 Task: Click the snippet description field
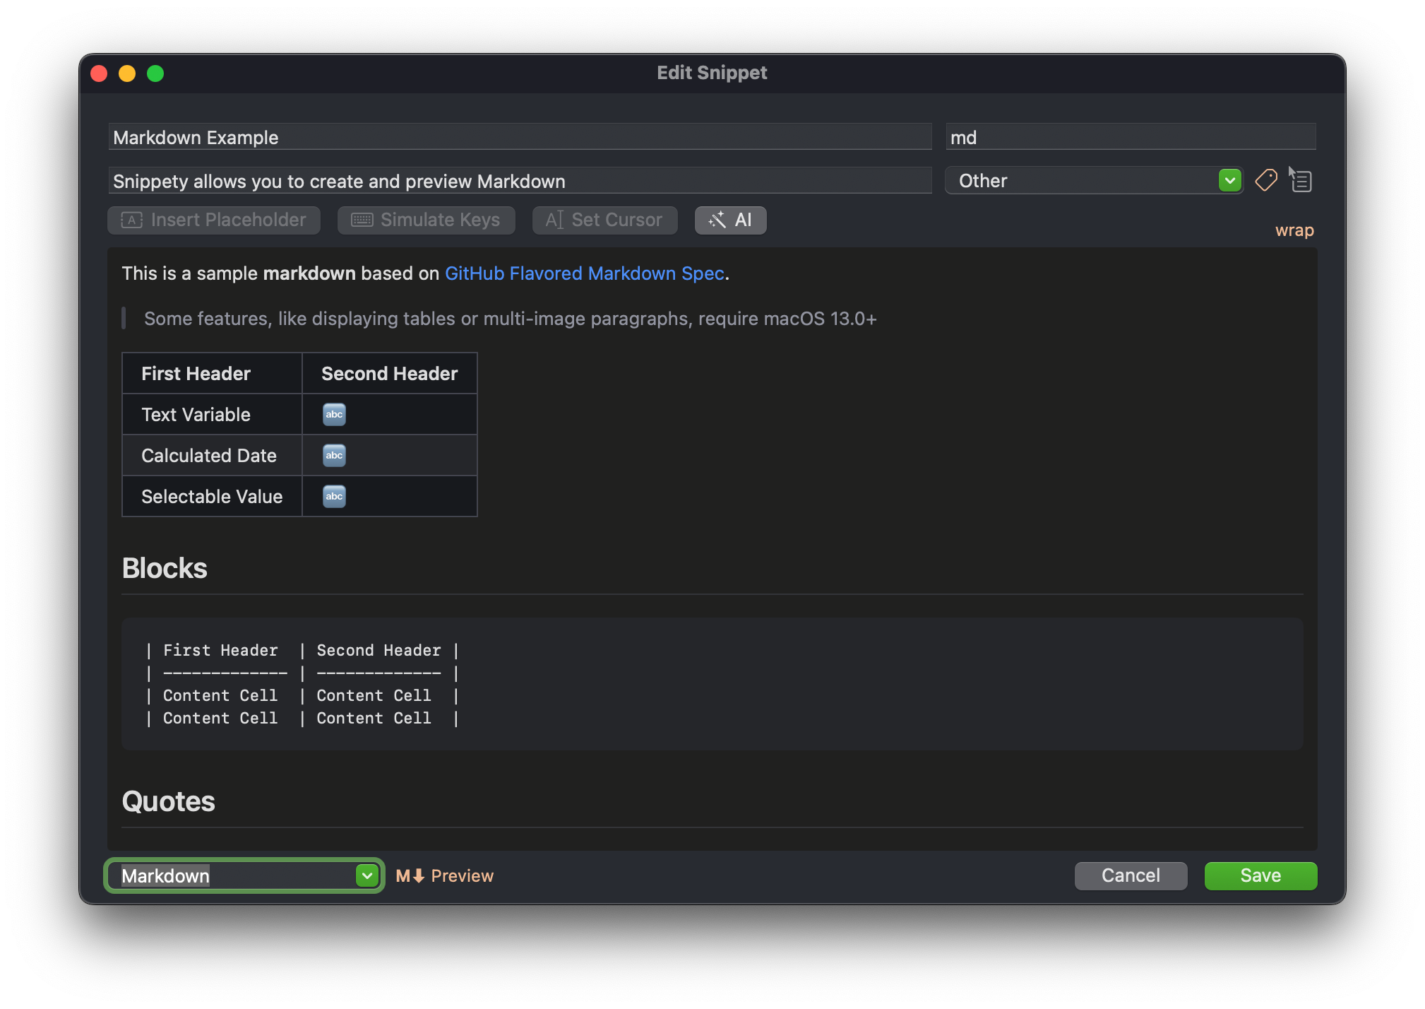point(520,181)
